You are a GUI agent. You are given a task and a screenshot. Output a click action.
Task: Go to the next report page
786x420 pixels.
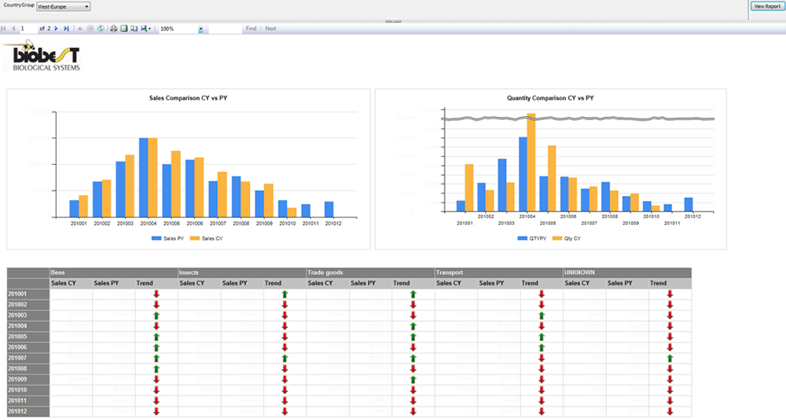coord(56,28)
